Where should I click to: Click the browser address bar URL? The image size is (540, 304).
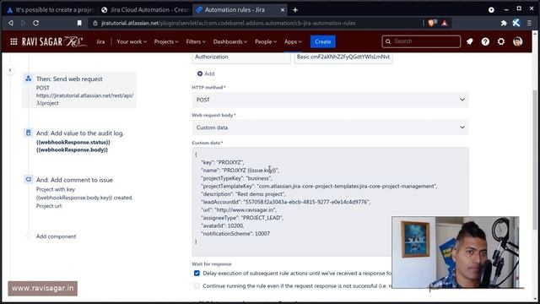click(x=229, y=23)
